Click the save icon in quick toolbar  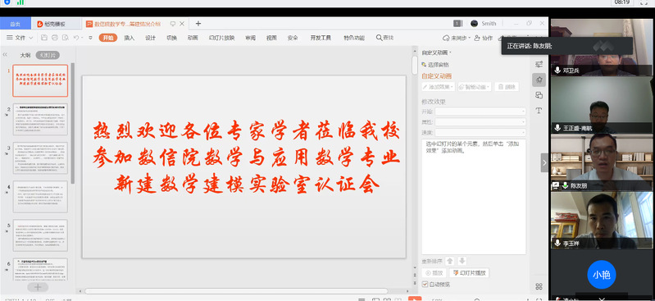point(44,38)
